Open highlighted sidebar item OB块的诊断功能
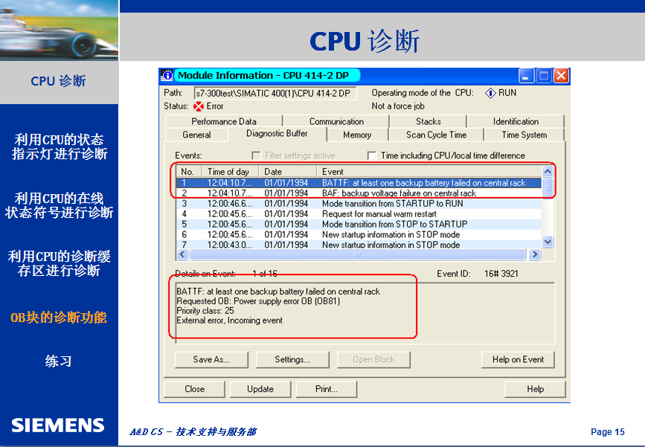 pyautogui.click(x=59, y=318)
